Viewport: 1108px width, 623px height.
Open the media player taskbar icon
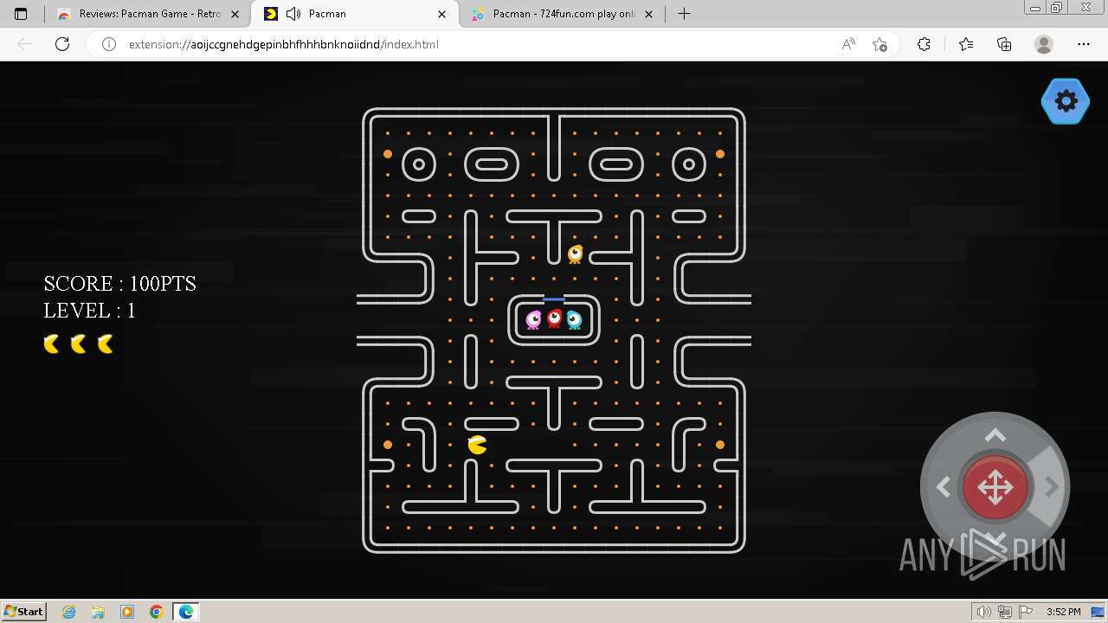point(127,612)
